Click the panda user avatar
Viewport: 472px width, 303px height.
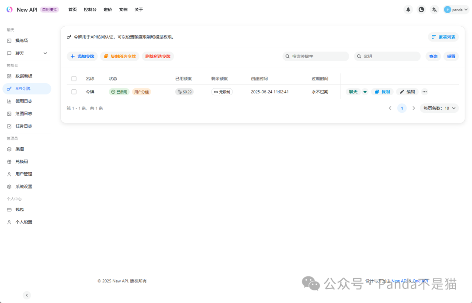point(448,10)
